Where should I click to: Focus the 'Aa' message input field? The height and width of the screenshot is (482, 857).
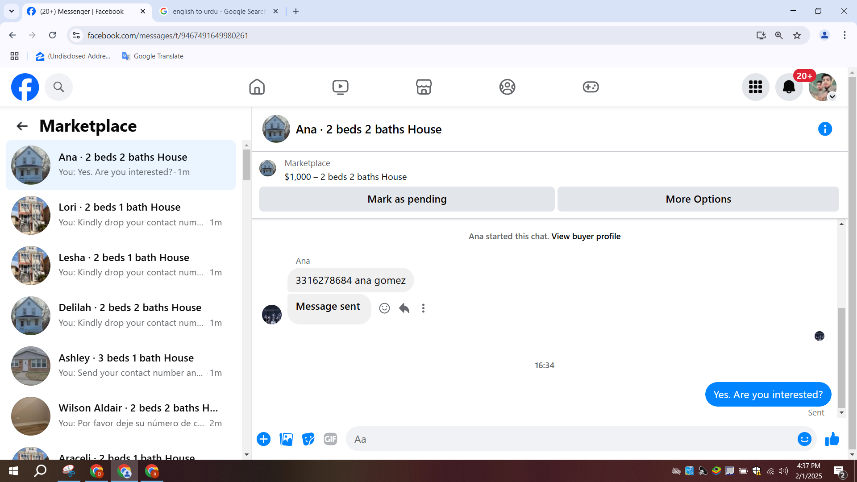571,439
